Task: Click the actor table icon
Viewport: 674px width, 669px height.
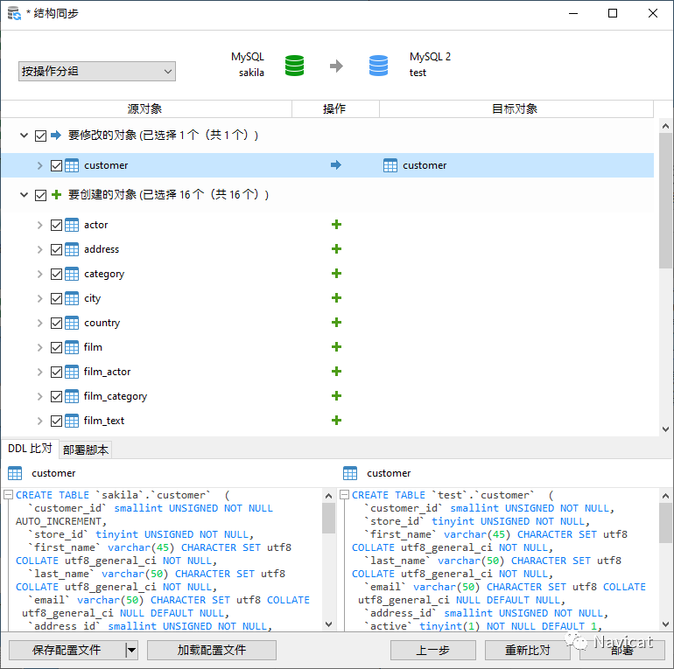Action: pyautogui.click(x=72, y=225)
